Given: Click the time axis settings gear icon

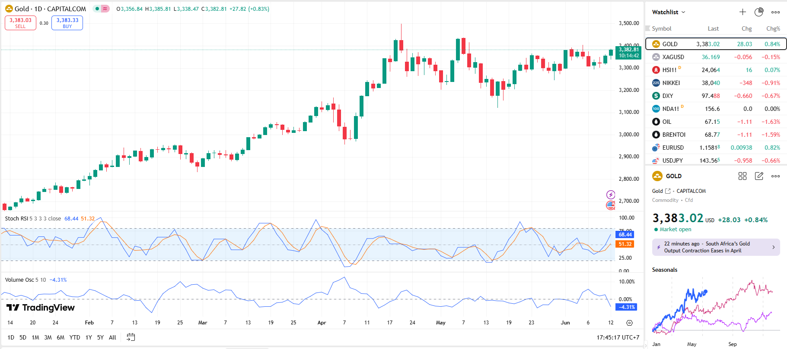Looking at the screenshot, I should [x=629, y=323].
